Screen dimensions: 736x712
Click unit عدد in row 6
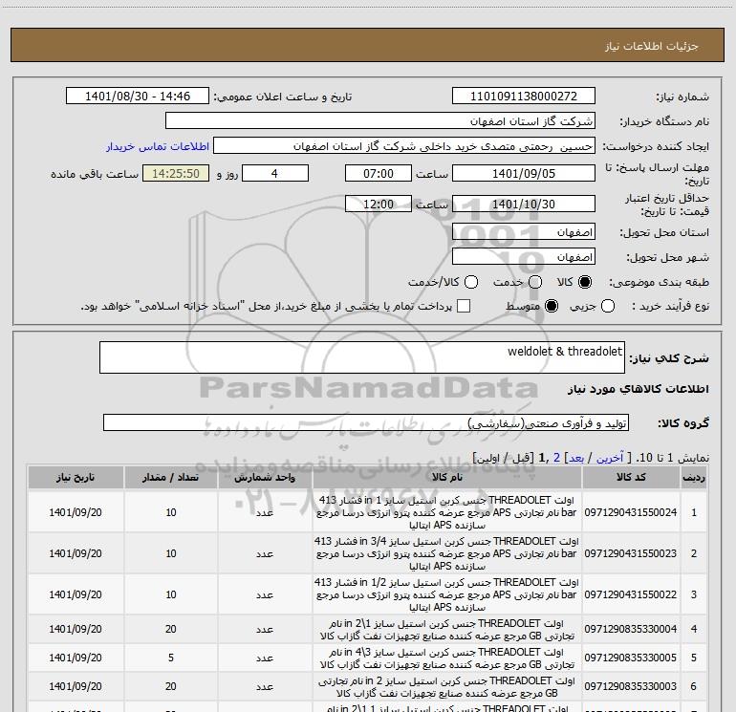265,686
